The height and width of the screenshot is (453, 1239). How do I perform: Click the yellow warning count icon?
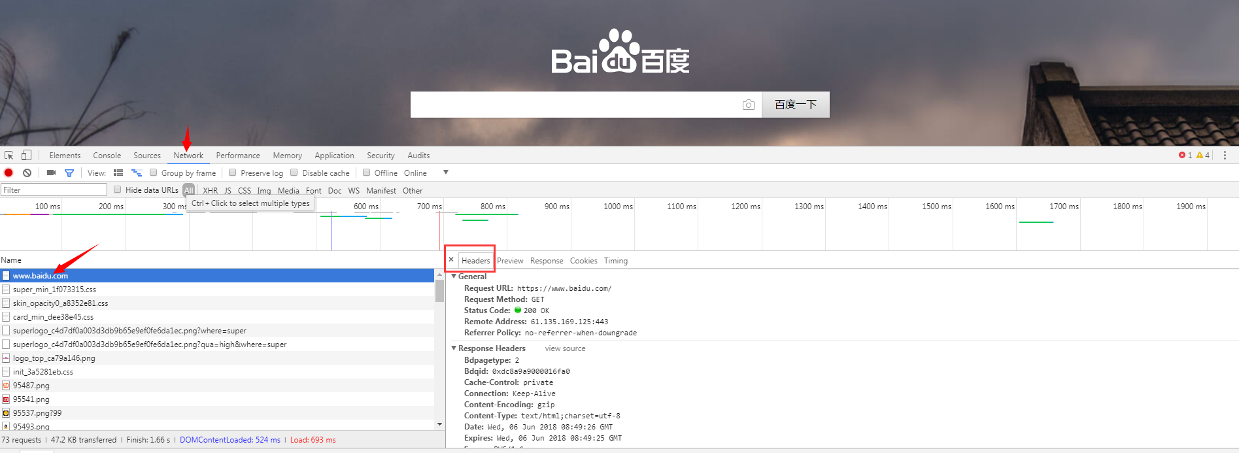click(1200, 156)
